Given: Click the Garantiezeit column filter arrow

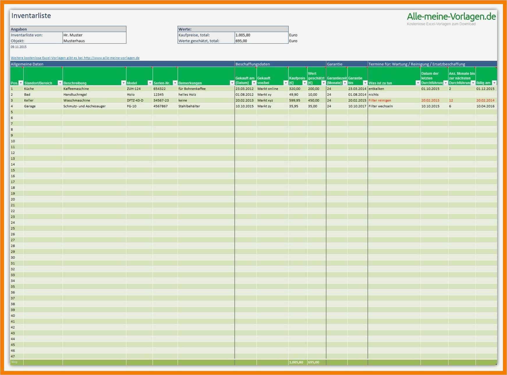Looking at the screenshot, I should click(x=345, y=83).
